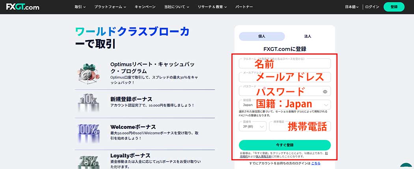The width and height of the screenshot is (414, 169).
Task: Click the 25% Loyalty bonus icon
Action: (x=88, y=162)
